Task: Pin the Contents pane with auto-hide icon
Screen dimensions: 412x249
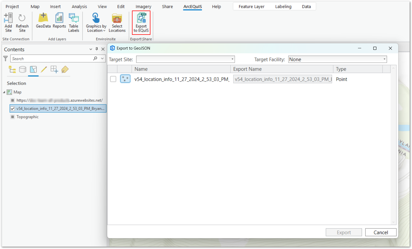Action: [97, 49]
